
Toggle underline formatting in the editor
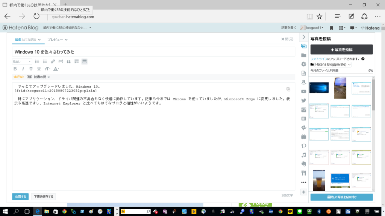39,69
